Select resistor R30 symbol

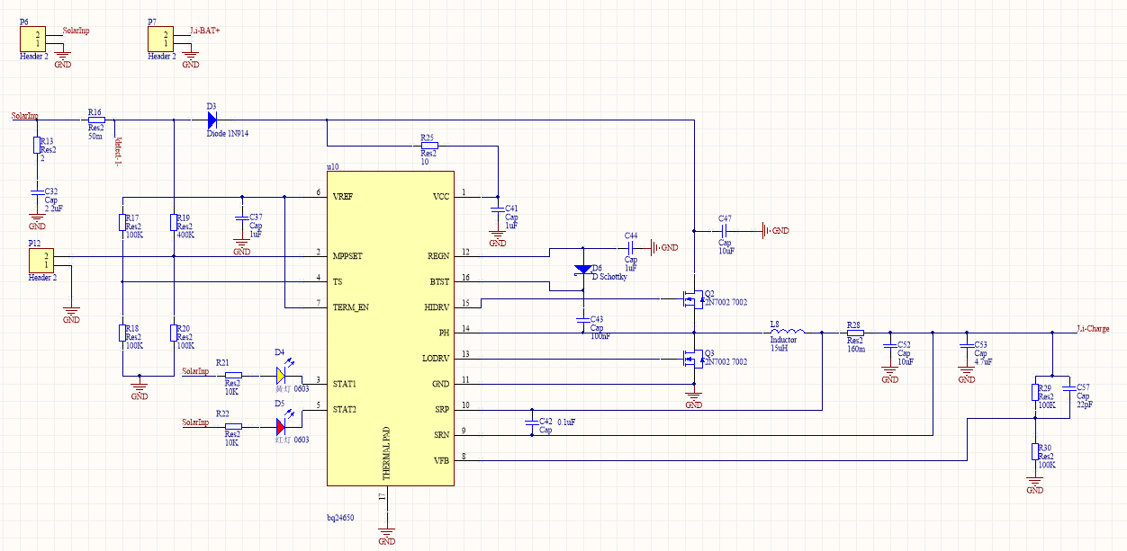pyautogui.click(x=1033, y=452)
